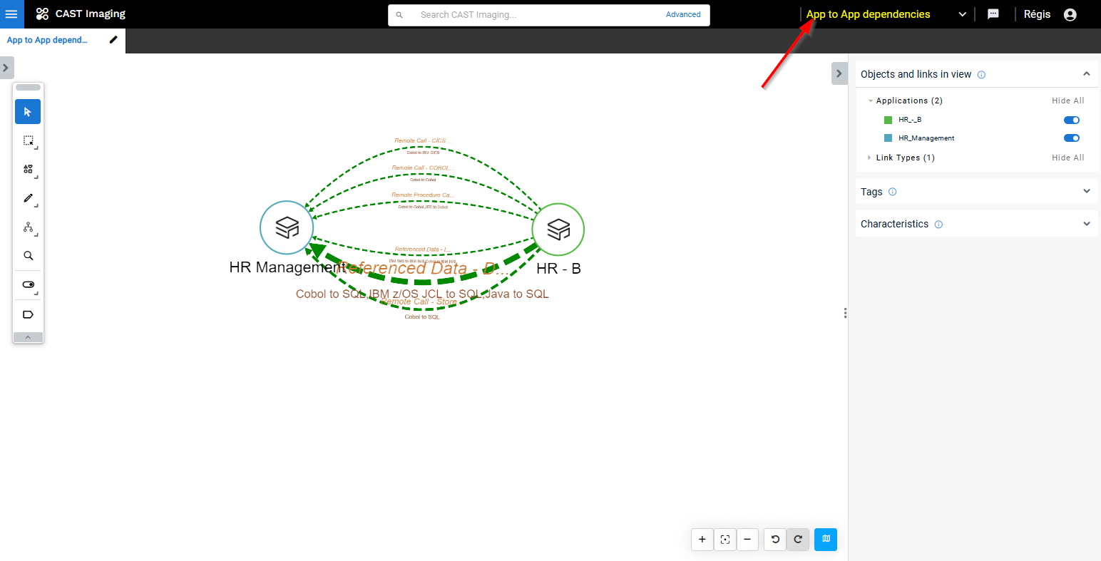
Task: Zoom out with the minus button
Action: point(747,540)
